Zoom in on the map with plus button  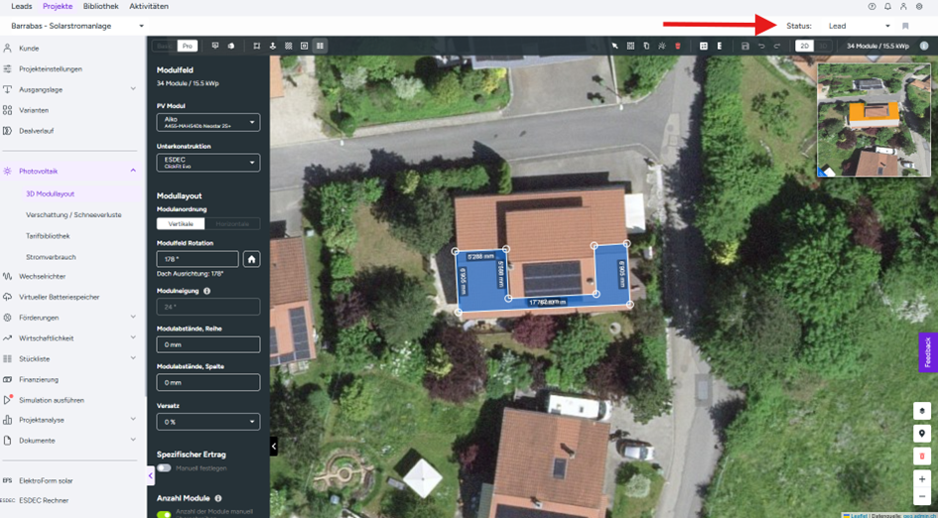pyautogui.click(x=922, y=478)
